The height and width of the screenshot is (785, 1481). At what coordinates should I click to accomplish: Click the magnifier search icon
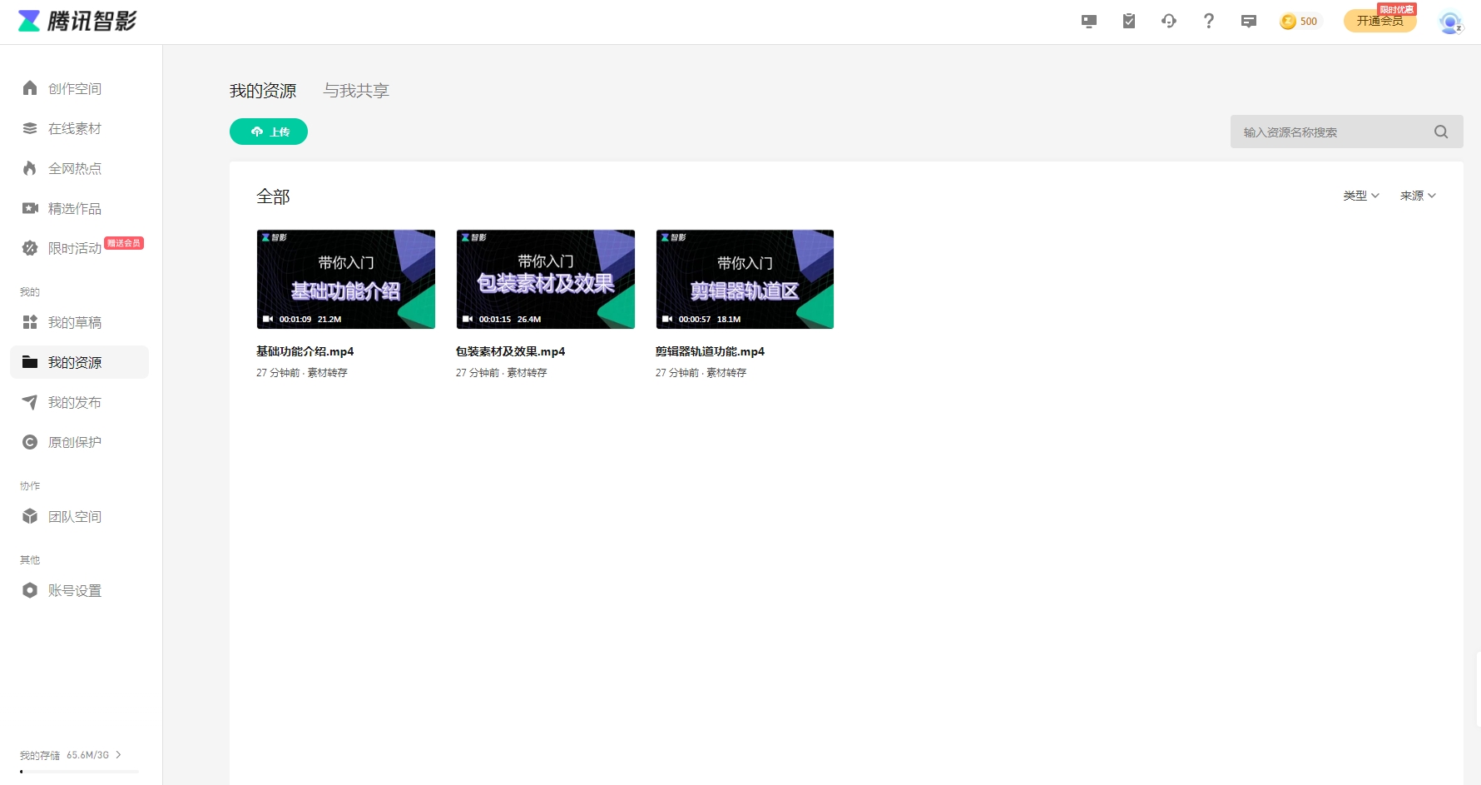click(1441, 132)
